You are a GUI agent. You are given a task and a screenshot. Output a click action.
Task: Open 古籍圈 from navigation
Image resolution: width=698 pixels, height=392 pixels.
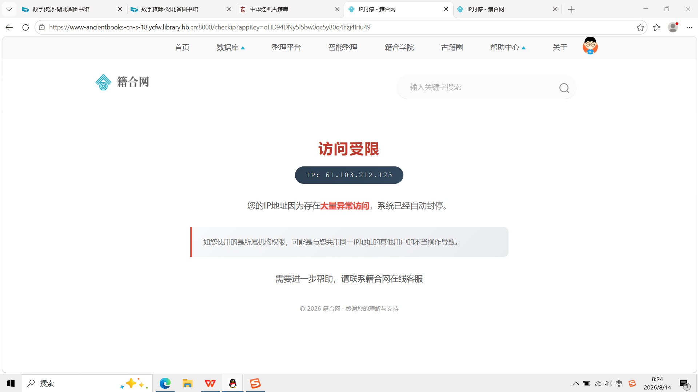[x=452, y=48]
